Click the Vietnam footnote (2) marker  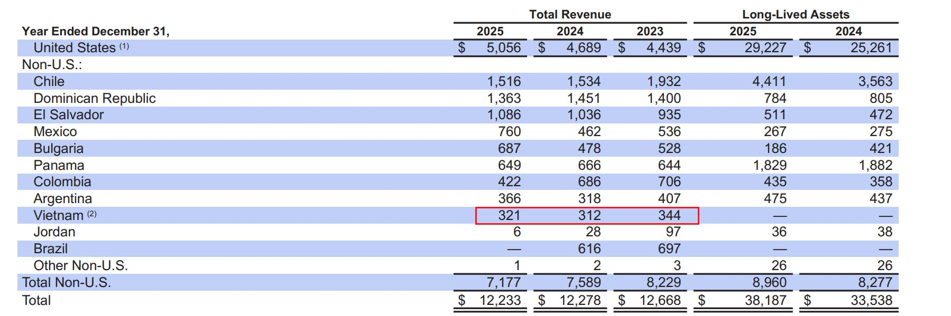point(92,214)
